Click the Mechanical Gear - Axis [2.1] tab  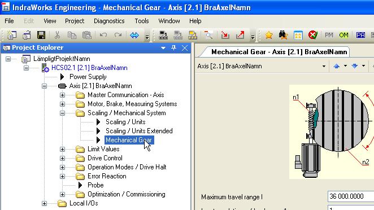click(x=279, y=52)
